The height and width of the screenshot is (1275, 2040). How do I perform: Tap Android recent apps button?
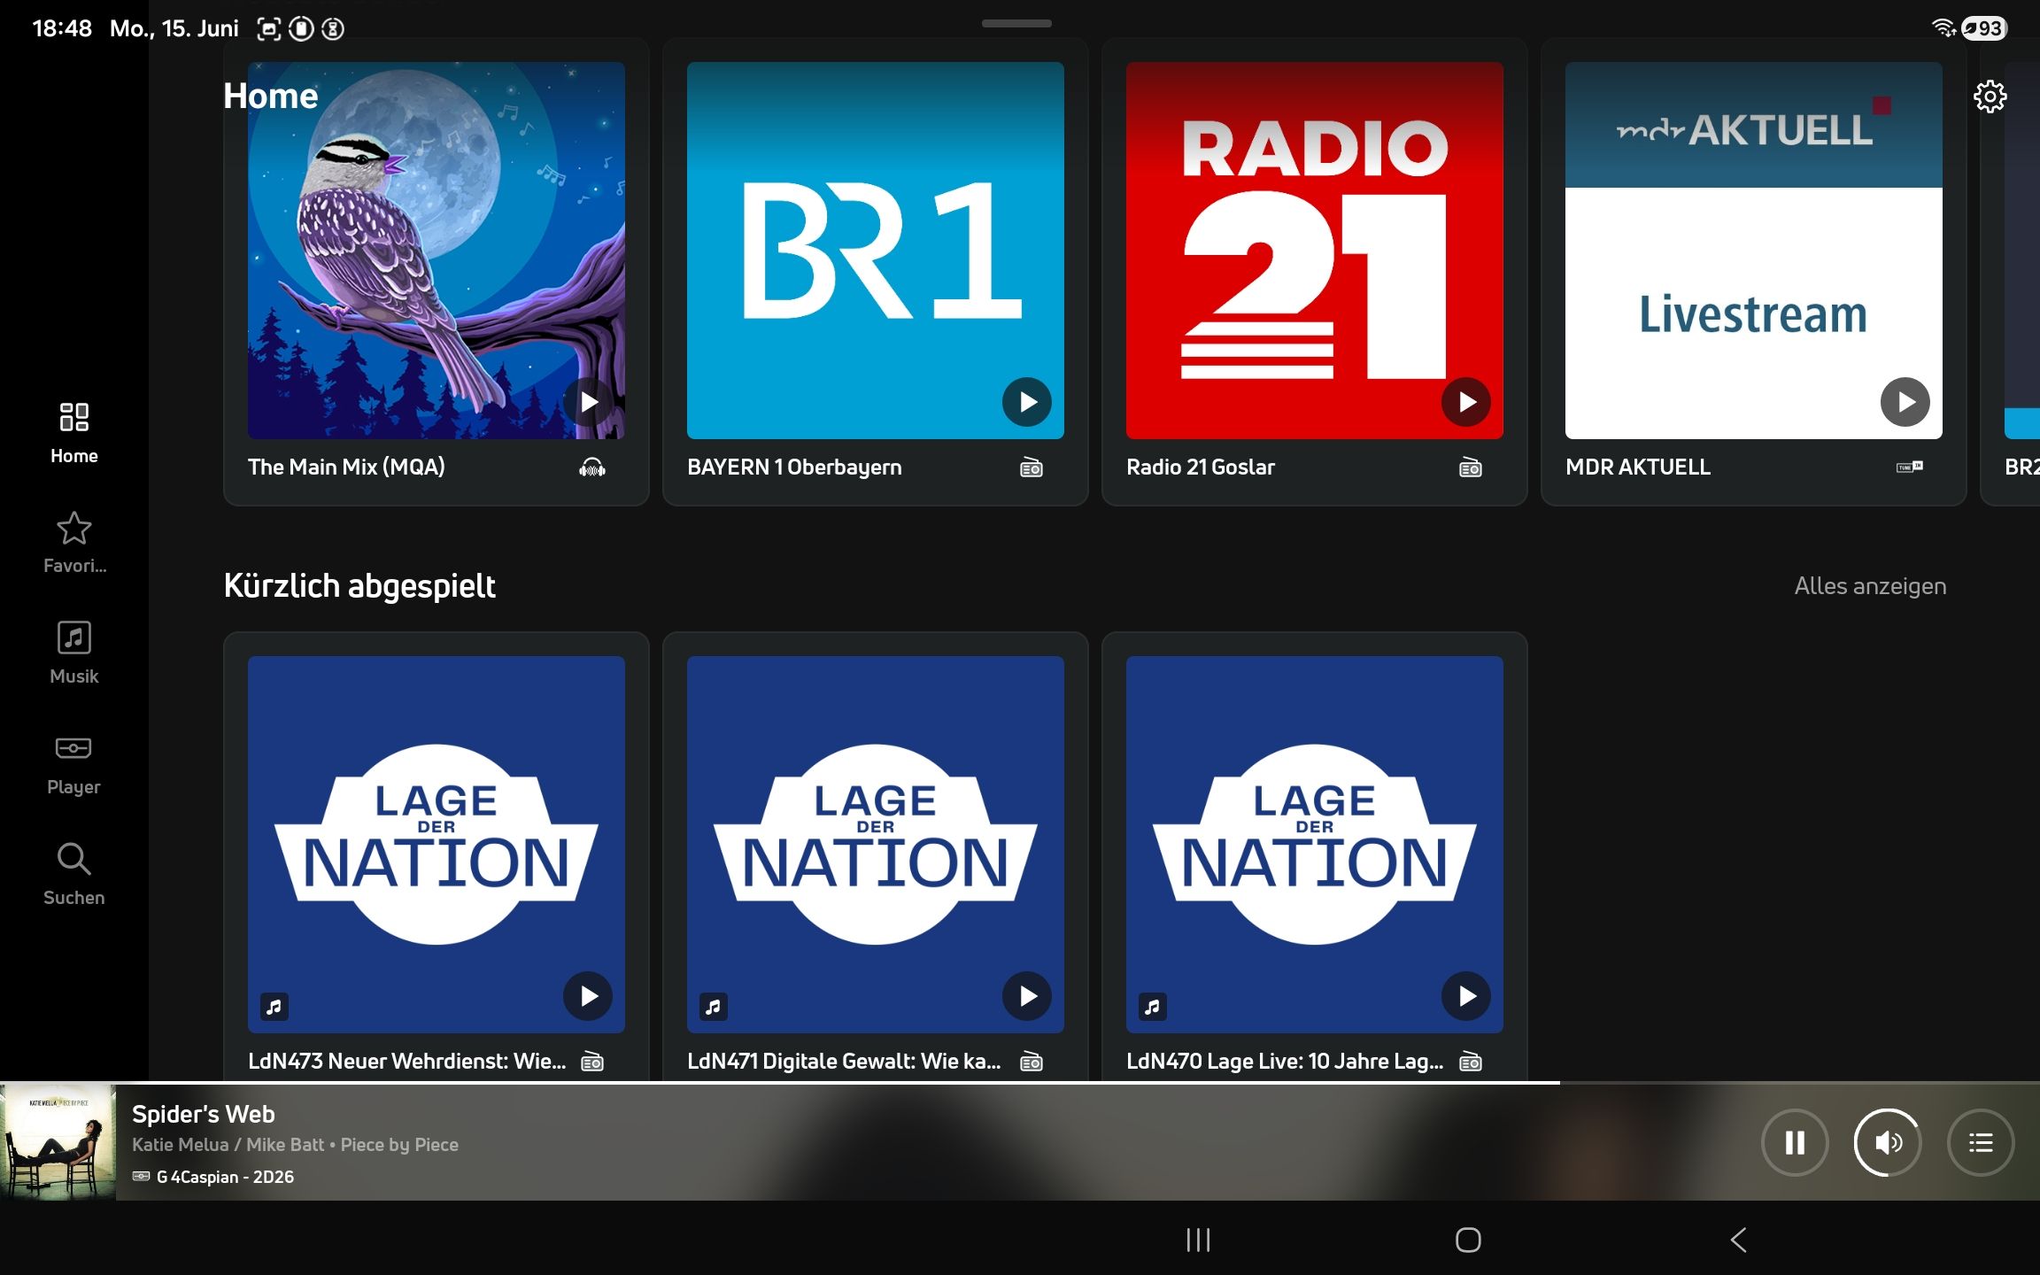1198,1240
